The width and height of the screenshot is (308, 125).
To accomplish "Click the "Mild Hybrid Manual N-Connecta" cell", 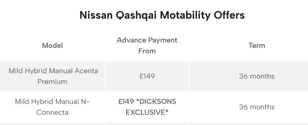I will coord(52,107).
